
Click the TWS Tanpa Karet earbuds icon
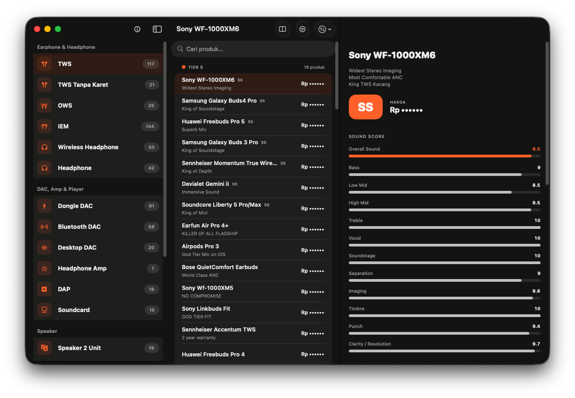[44, 85]
